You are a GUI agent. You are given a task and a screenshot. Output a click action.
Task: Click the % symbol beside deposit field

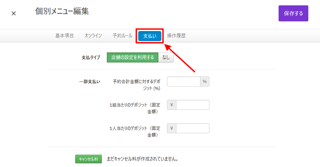205,81
